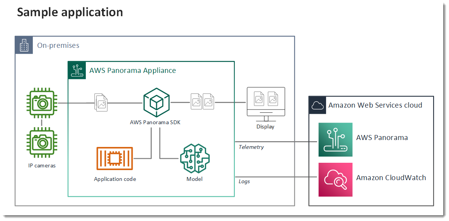The image size is (449, 221).
Task: Select the "Sample application" title text
Action: tap(70, 12)
